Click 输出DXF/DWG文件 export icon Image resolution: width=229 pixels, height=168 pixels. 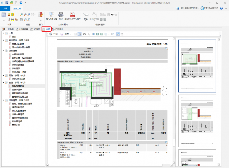pyautogui.click(x=73, y=15)
